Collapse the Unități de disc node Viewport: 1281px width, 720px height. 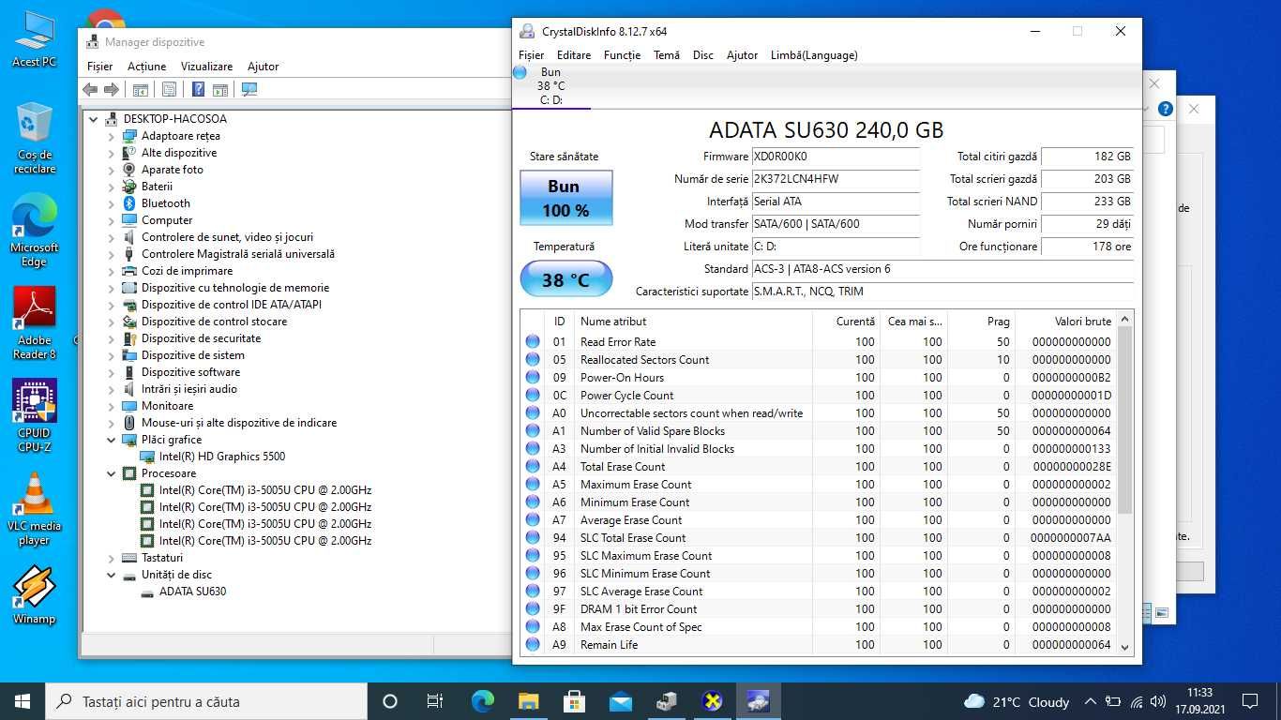point(112,575)
